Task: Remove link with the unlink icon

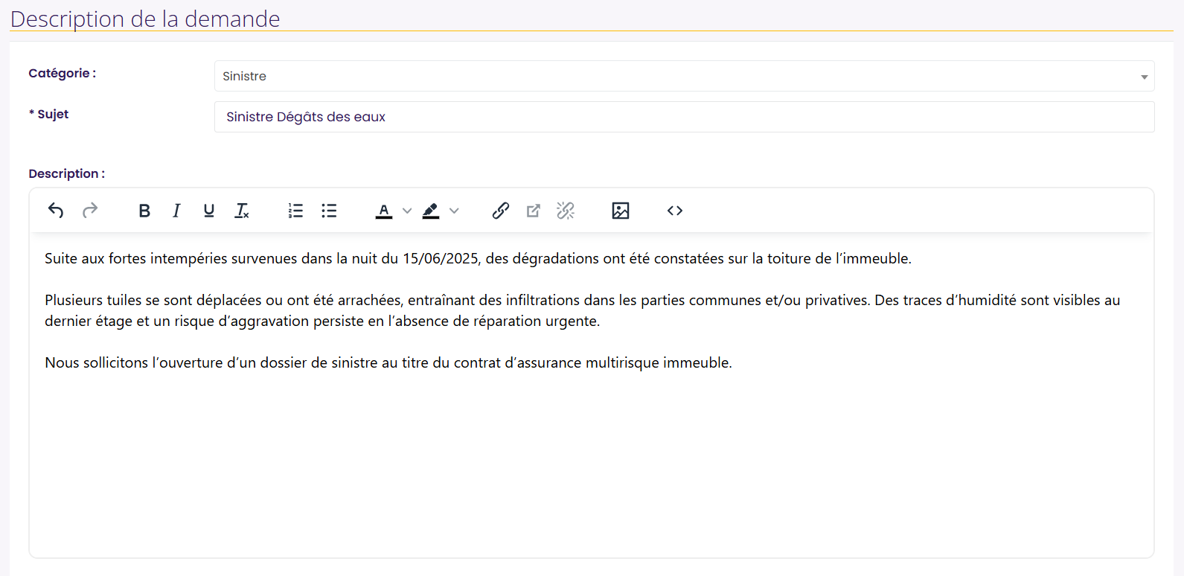Action: (566, 211)
